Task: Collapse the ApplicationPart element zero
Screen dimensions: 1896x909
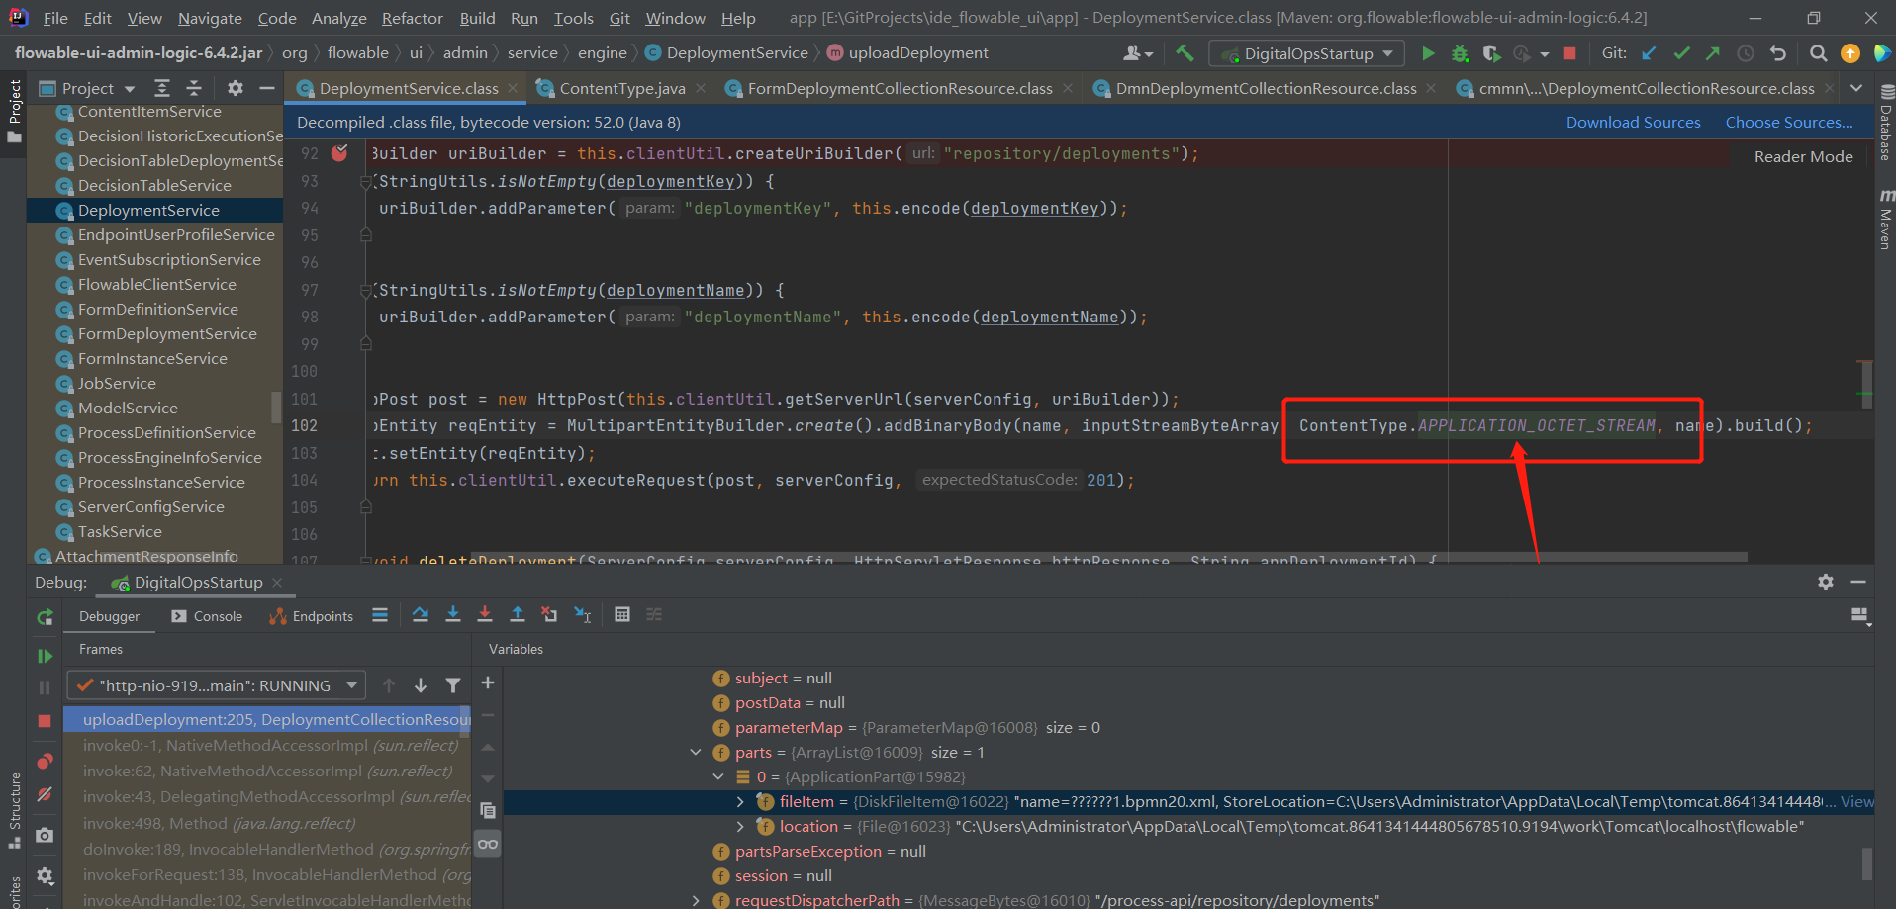Action: 718,776
